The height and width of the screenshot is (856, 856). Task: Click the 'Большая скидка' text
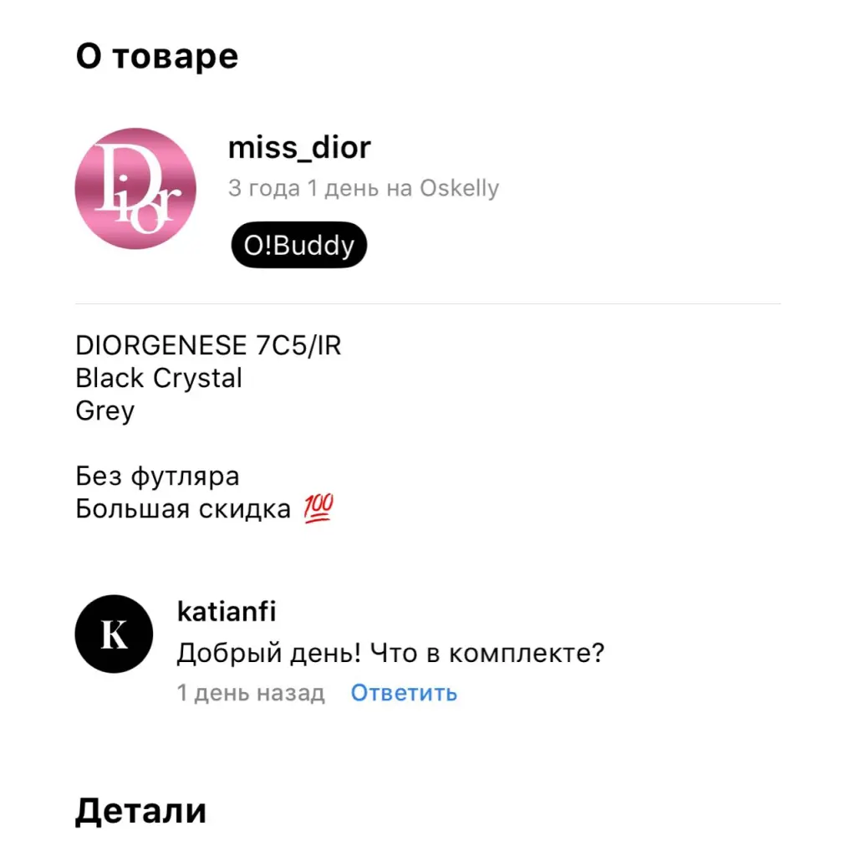183,509
